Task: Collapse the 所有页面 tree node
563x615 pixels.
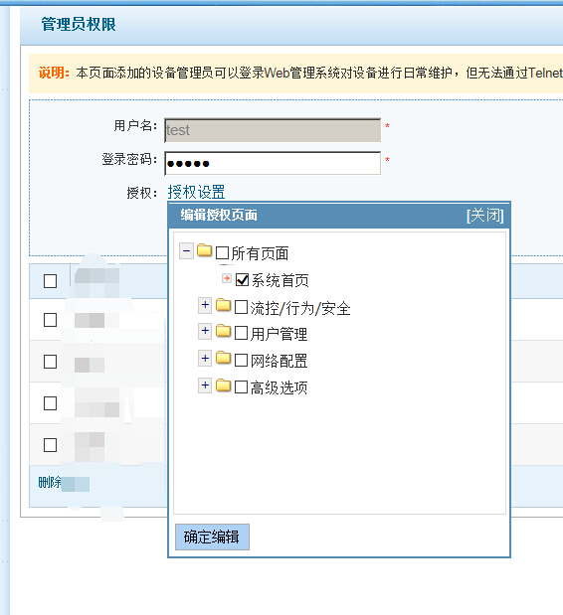Action: (186, 250)
